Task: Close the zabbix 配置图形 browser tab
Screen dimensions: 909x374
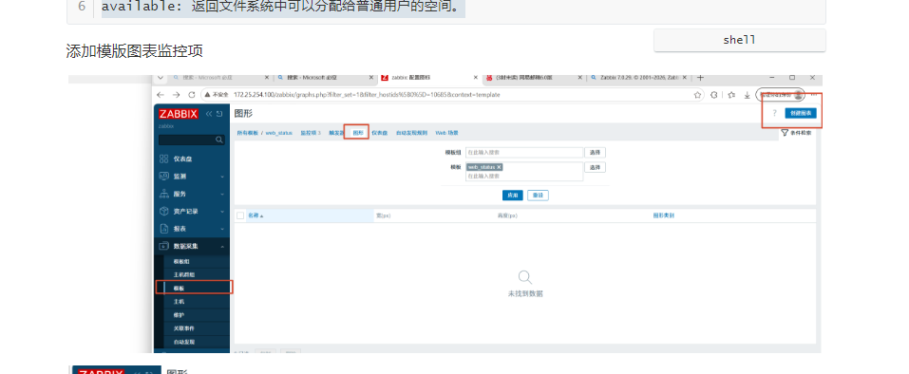Action: (476, 78)
